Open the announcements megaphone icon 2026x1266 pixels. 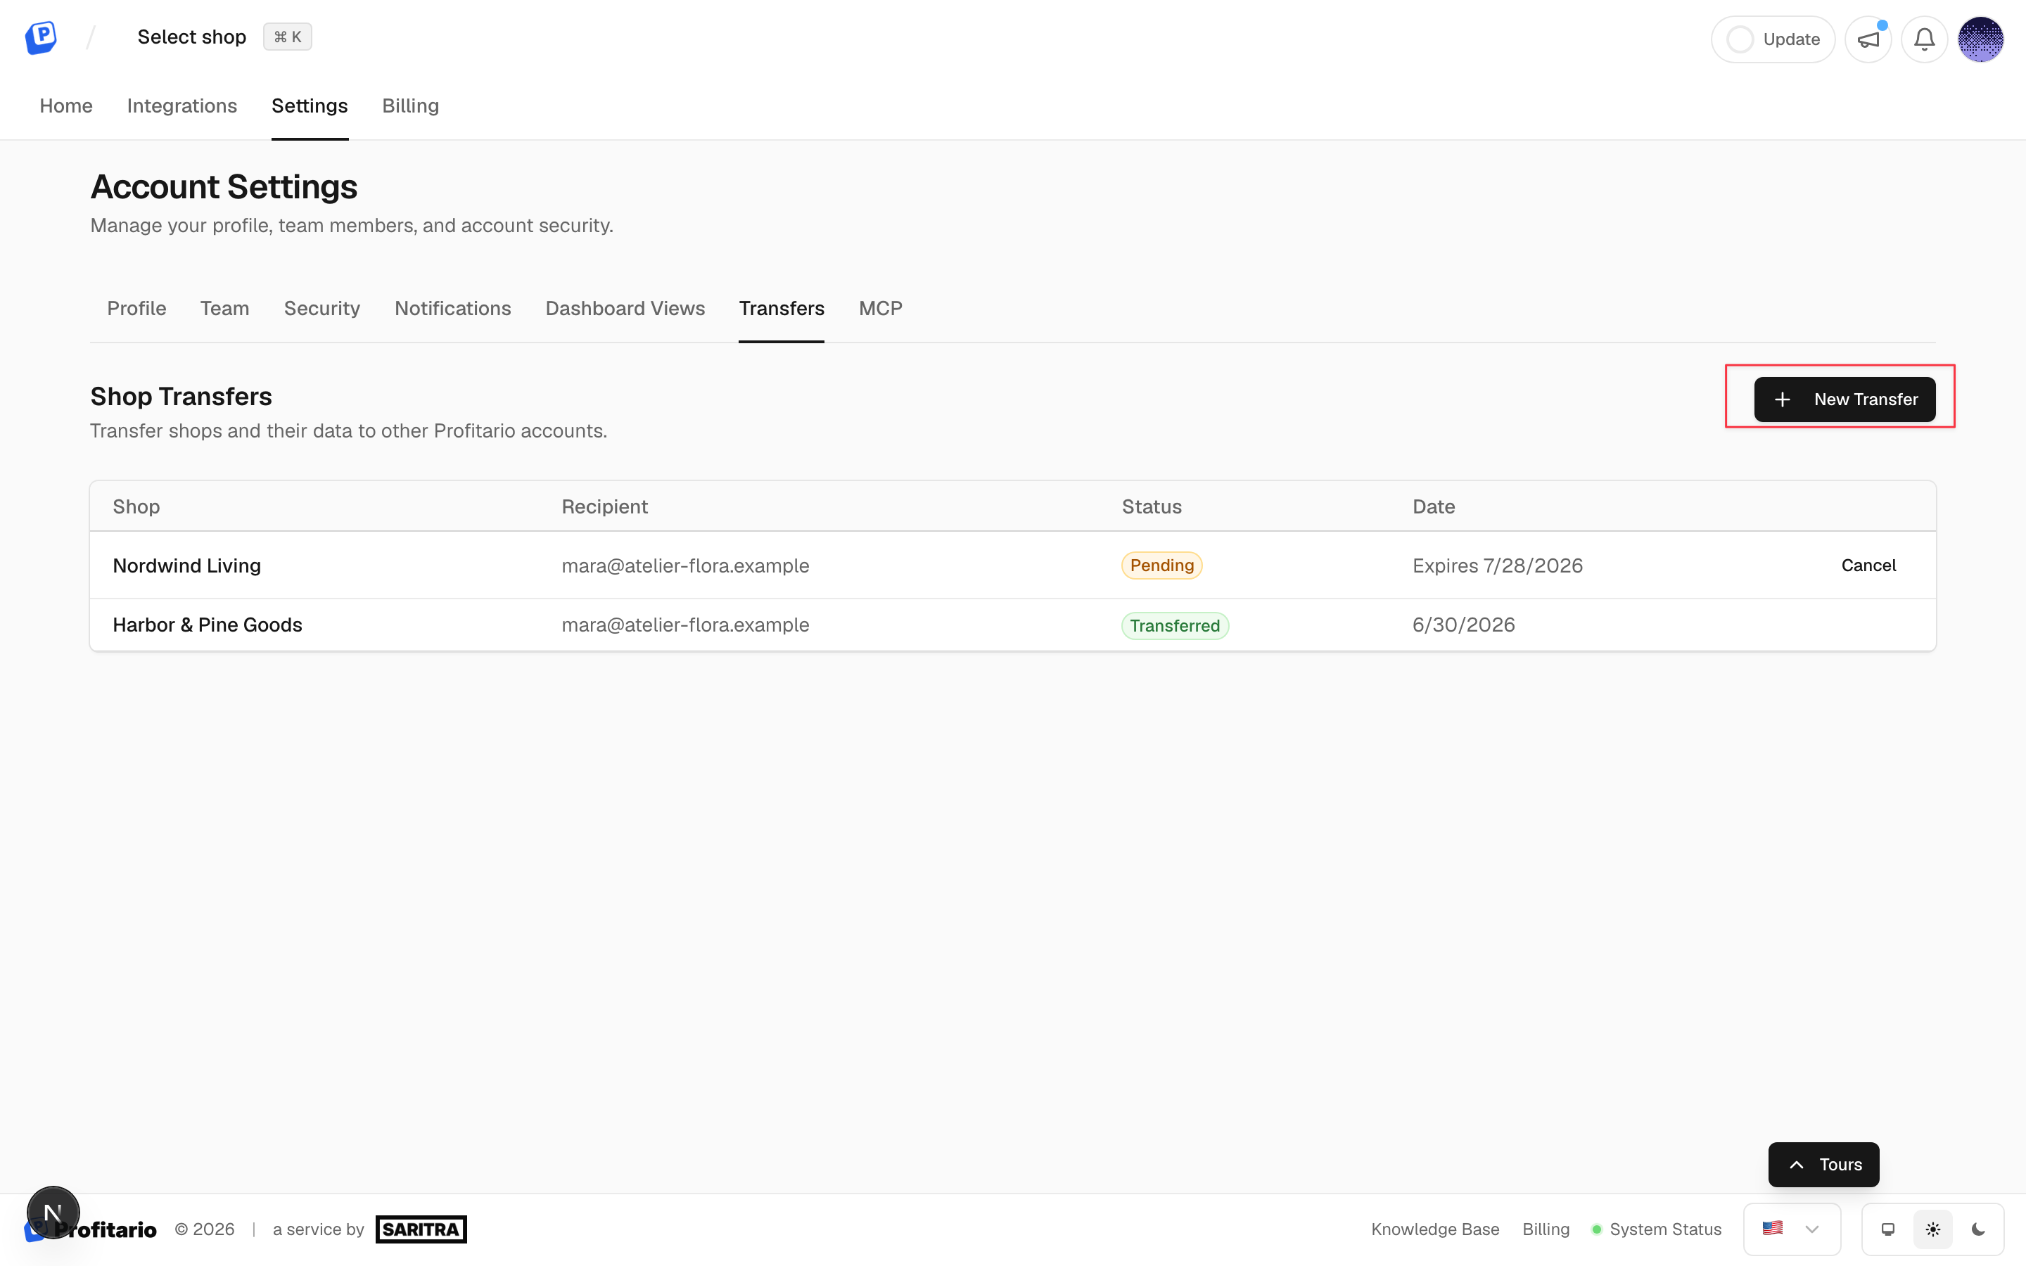point(1868,39)
